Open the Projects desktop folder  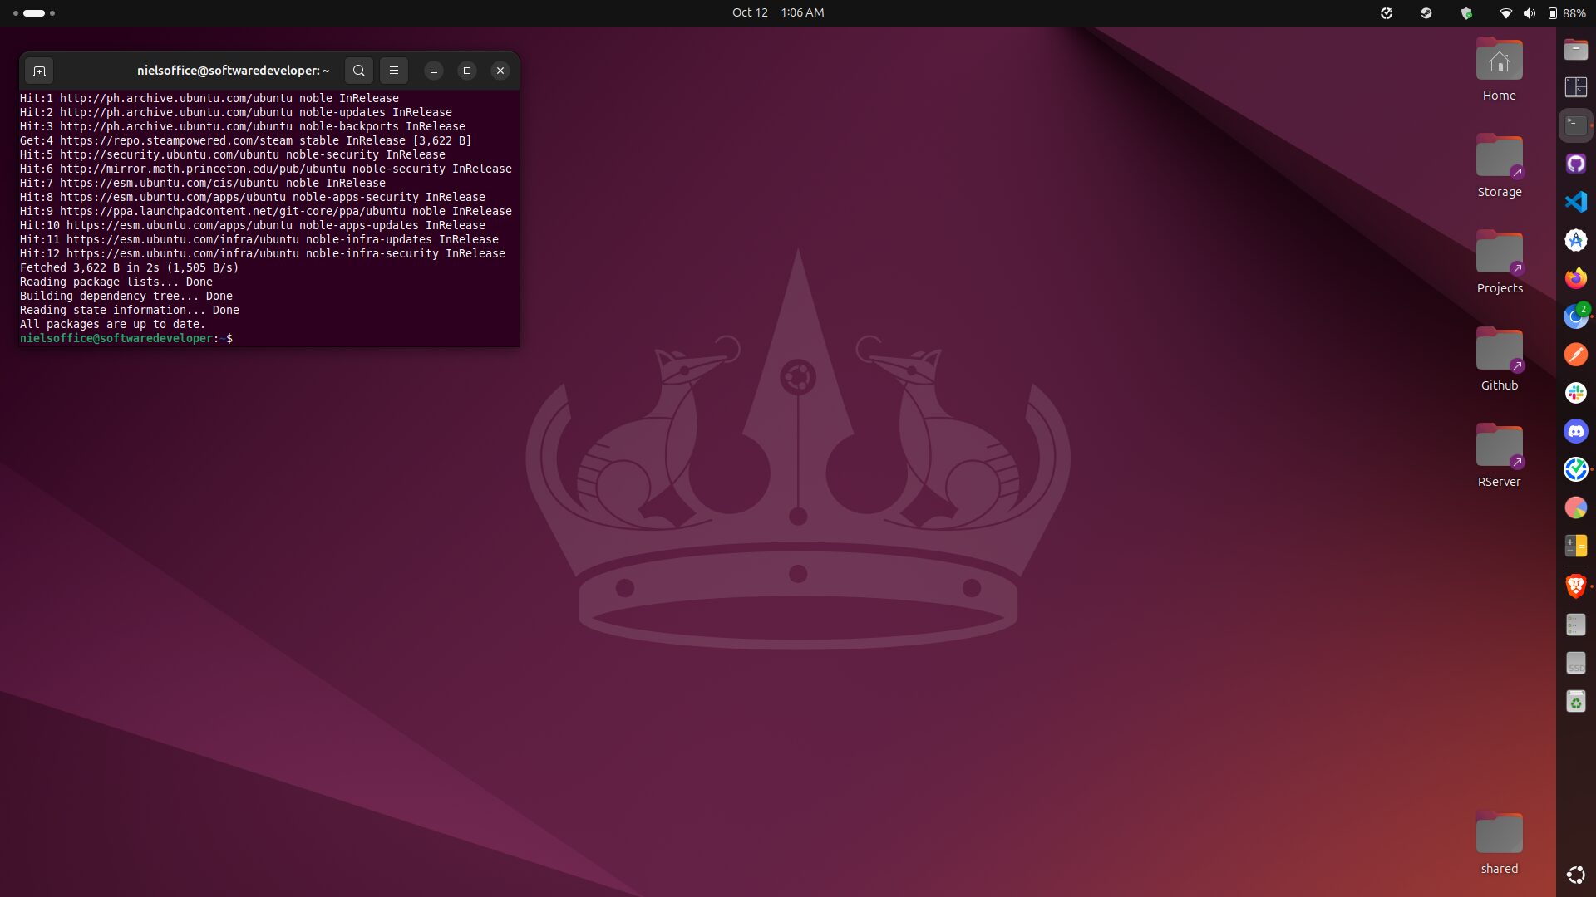click(x=1499, y=253)
